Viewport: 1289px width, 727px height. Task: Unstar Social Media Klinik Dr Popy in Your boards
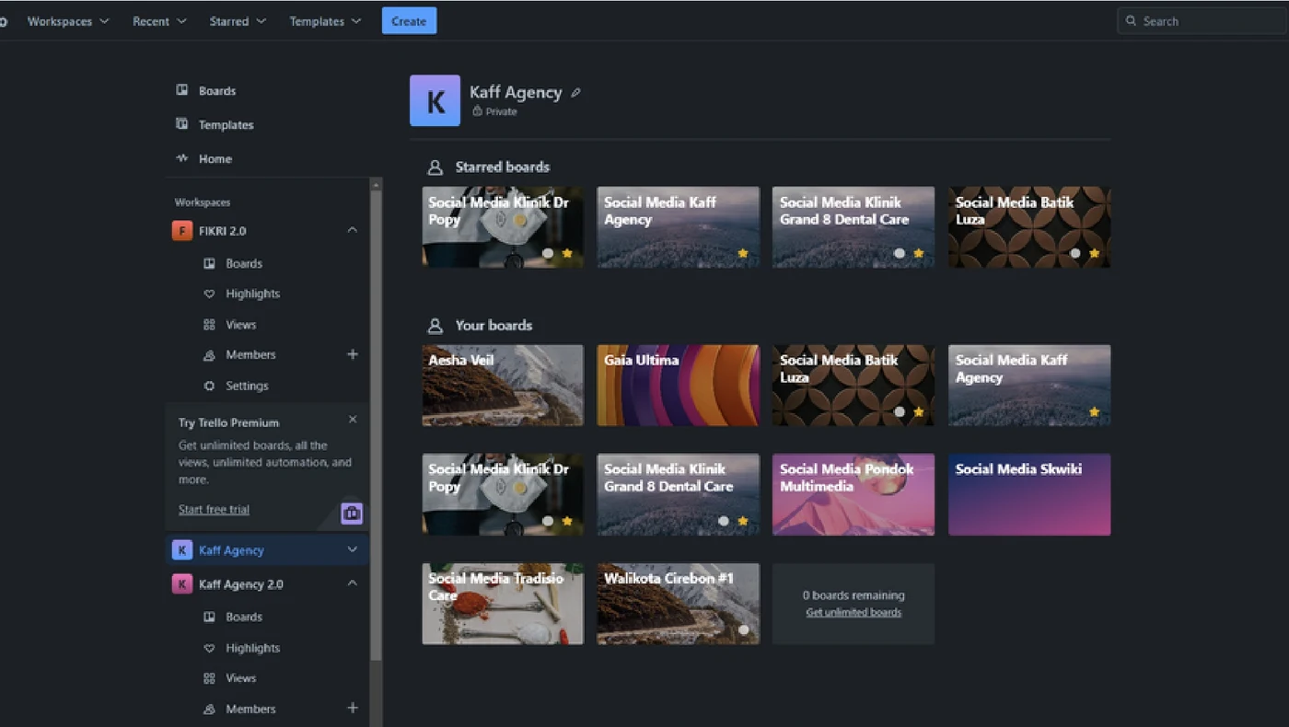point(567,521)
